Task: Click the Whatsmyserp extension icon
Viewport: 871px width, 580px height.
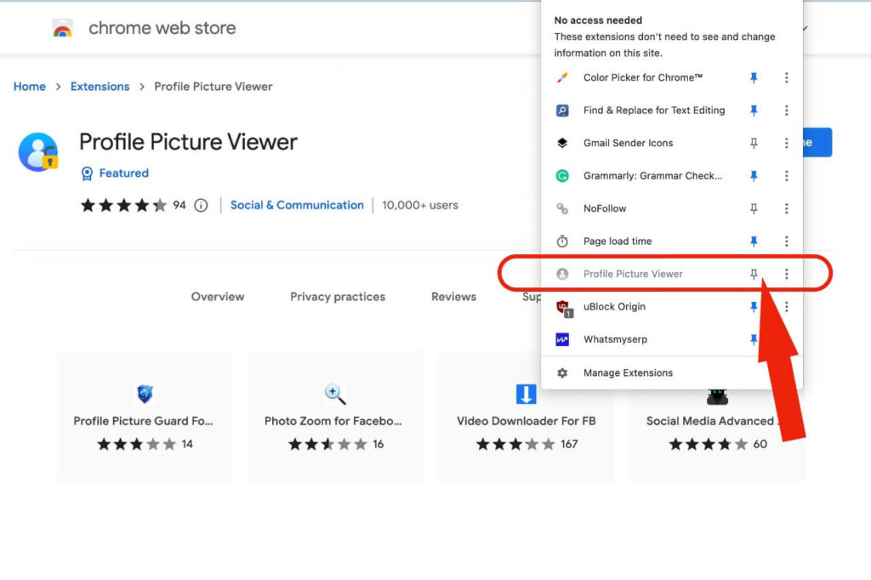Action: pos(562,339)
